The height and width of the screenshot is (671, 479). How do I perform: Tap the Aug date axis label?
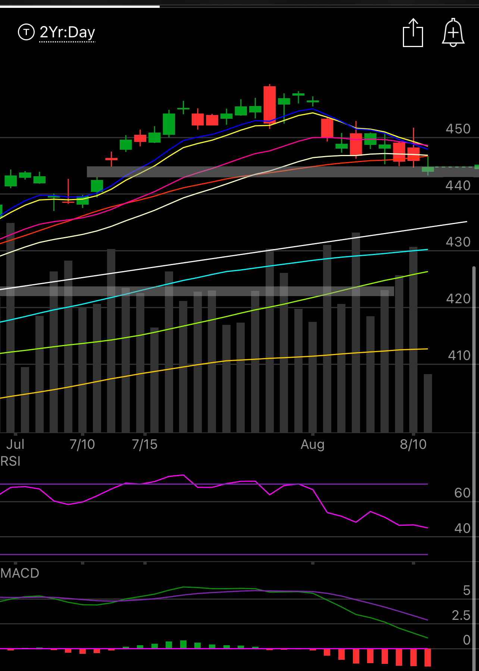[x=313, y=444]
